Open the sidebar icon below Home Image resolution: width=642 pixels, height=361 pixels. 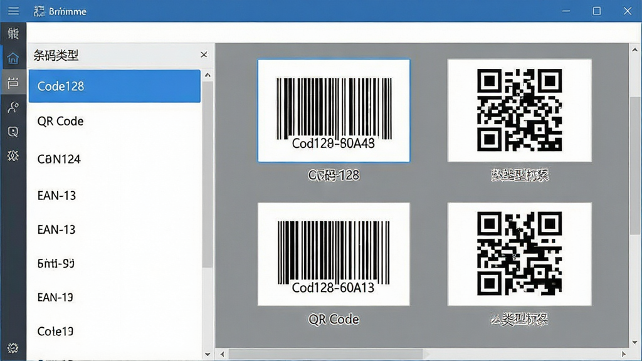tap(13, 83)
